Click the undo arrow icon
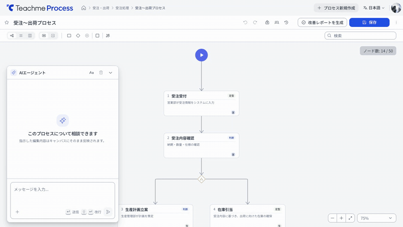 (x=245, y=22)
